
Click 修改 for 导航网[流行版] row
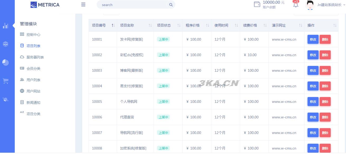pos(313,133)
